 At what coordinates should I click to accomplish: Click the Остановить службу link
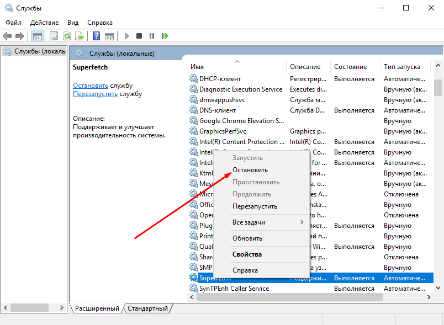(x=91, y=86)
